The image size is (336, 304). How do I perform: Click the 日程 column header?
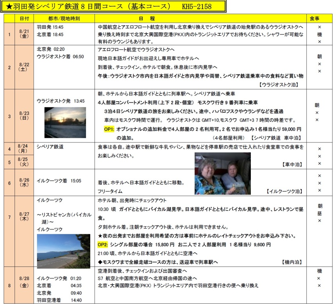(147, 19)
